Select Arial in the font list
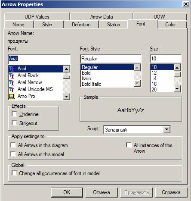191x201 pixels. pos(36,69)
